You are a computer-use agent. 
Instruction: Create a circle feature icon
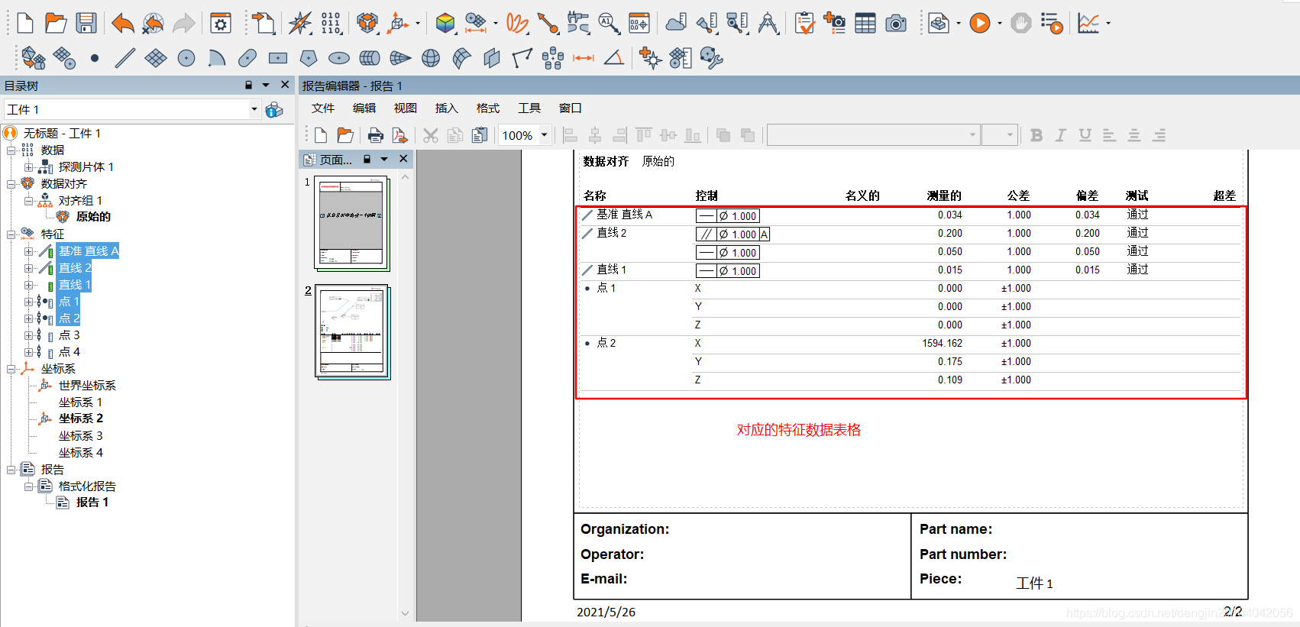pos(186,58)
